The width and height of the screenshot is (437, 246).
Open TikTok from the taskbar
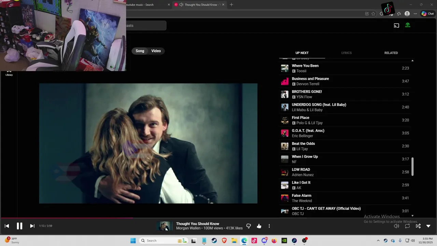pyautogui.click(x=254, y=241)
